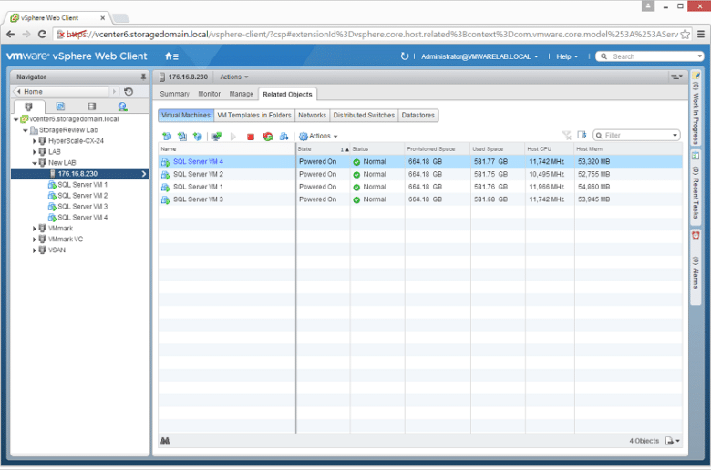The height and width of the screenshot is (470, 711).
Task: Collapse the New LAB cluster node
Action: [34, 163]
